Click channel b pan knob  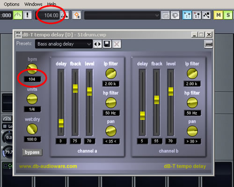(192, 131)
